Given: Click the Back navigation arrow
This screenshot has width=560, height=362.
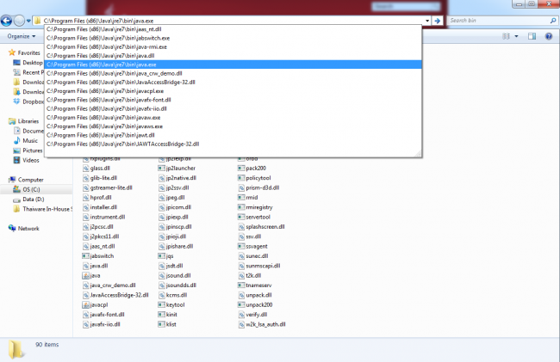Looking at the screenshot, I should tap(6, 21).
